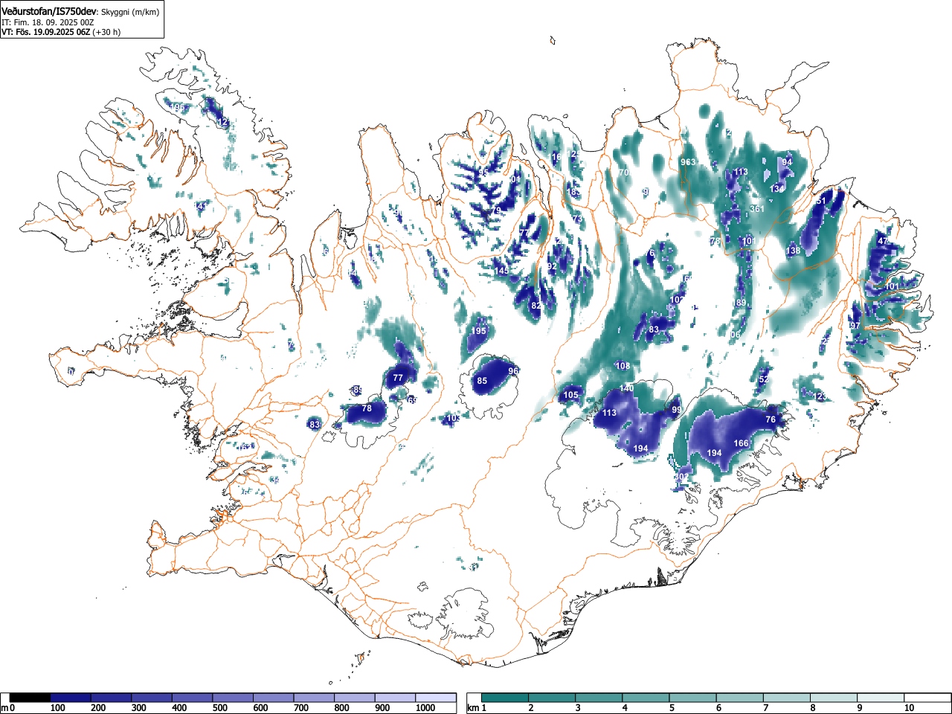Image resolution: width=952 pixels, height=714 pixels.
Task: Click the 138 value on the map
Action: tap(794, 251)
